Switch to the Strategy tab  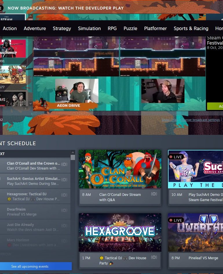62,28
